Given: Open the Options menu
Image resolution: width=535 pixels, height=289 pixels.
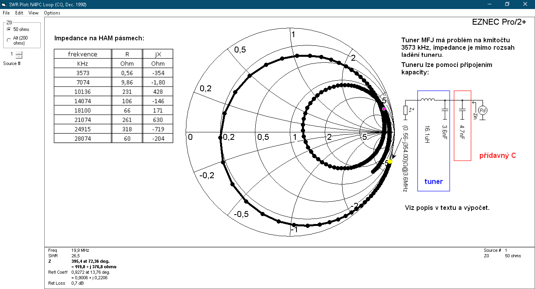Looking at the screenshot, I should pyautogui.click(x=52, y=13).
